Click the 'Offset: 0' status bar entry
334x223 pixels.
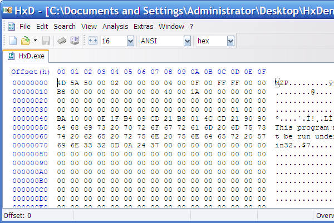(x=17, y=216)
